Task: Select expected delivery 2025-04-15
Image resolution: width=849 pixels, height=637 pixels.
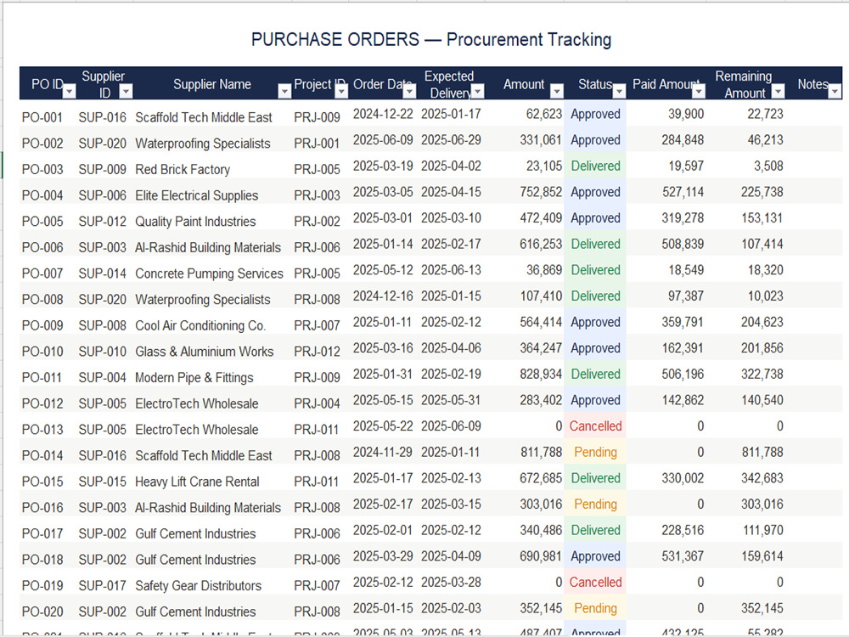Action: click(451, 192)
